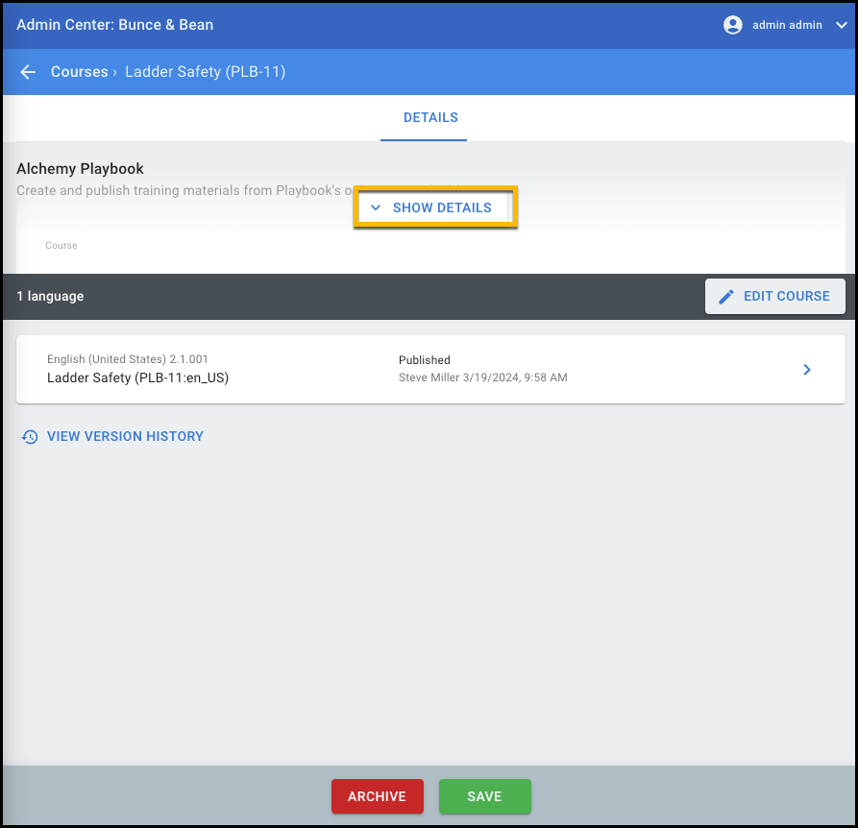858x828 pixels.
Task: Click the Published status text
Action: tap(425, 360)
